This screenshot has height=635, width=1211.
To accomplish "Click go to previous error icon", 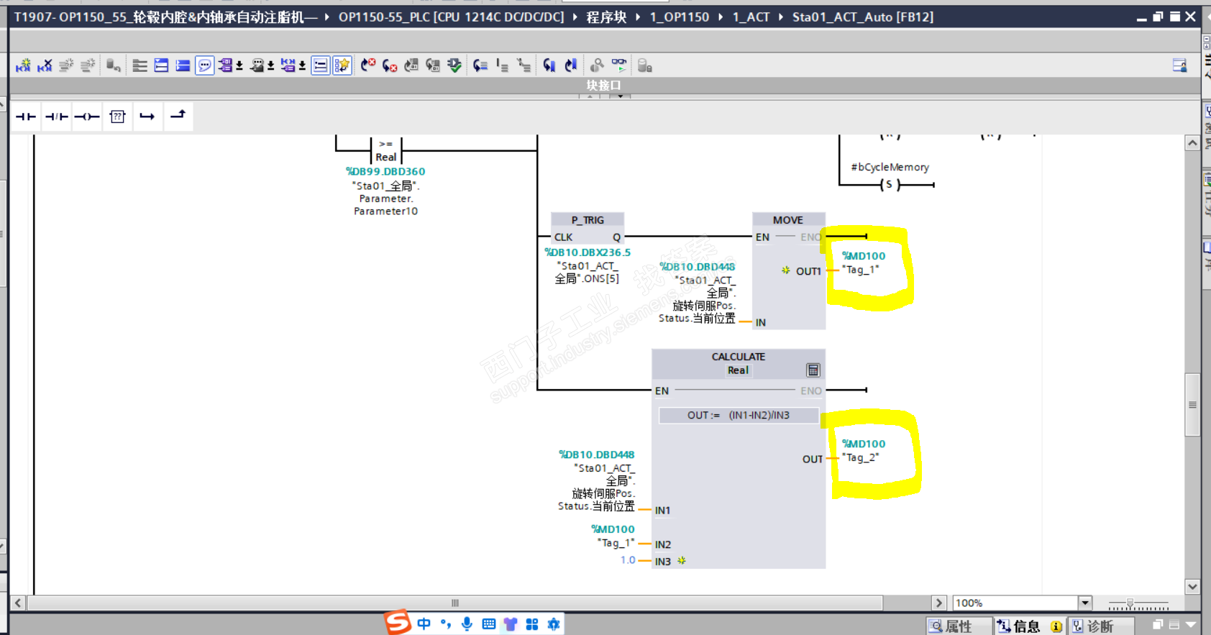I will pyautogui.click(x=368, y=65).
